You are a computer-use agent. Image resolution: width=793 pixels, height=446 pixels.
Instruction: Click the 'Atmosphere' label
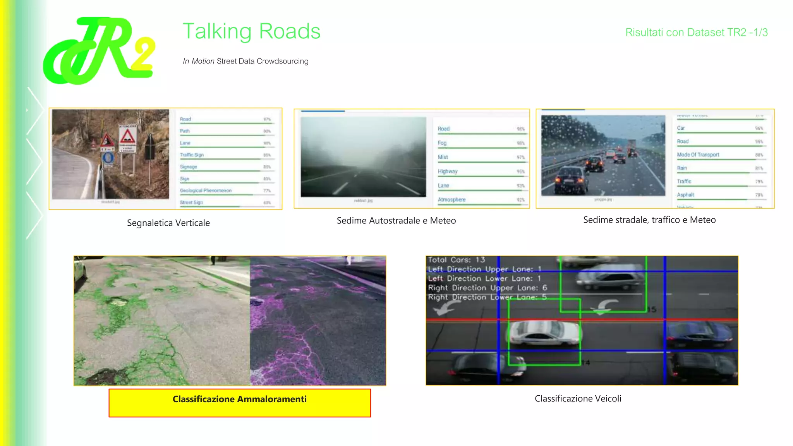tap(451, 200)
